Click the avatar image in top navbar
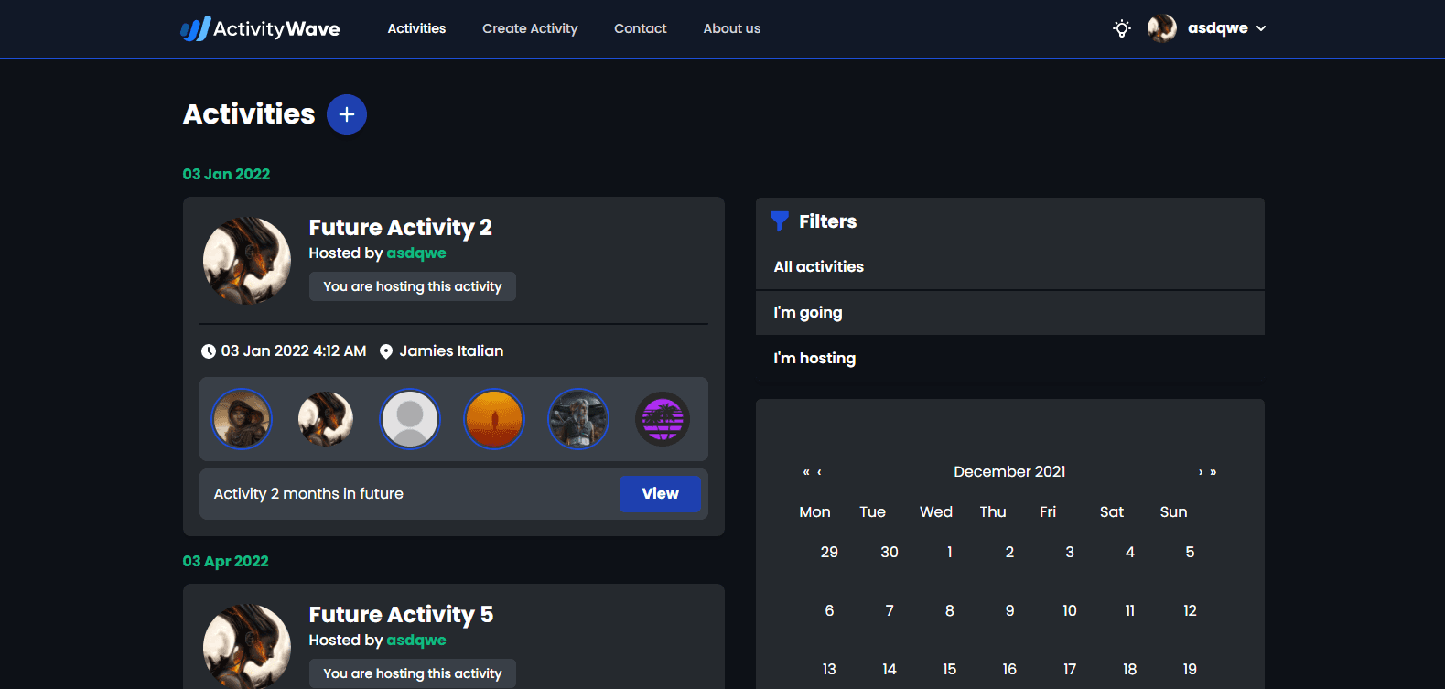This screenshot has height=689, width=1445. [1162, 28]
